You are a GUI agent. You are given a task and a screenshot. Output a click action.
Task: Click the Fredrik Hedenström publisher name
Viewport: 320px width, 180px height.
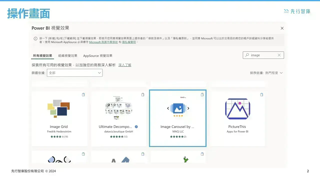[59, 131]
